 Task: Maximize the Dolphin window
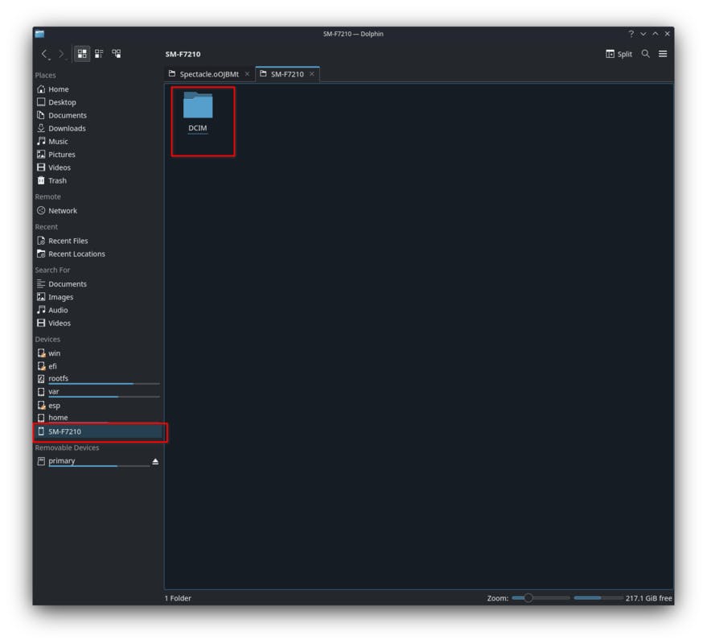(656, 34)
